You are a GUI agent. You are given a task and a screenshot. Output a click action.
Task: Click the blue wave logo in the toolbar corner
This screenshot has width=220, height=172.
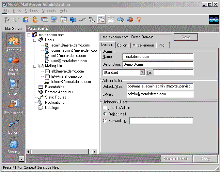tap(214, 20)
